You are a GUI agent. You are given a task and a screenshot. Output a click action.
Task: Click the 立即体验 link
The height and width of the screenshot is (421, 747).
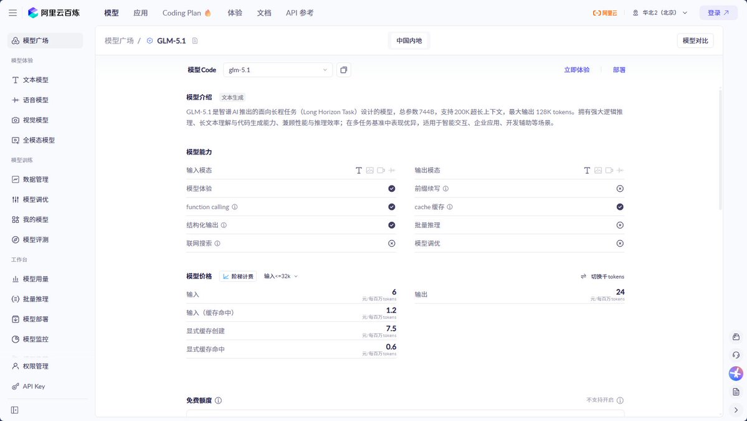point(576,70)
